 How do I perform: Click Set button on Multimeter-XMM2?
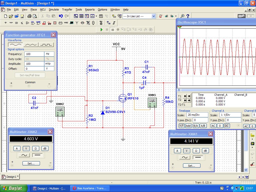click(x=31, y=163)
